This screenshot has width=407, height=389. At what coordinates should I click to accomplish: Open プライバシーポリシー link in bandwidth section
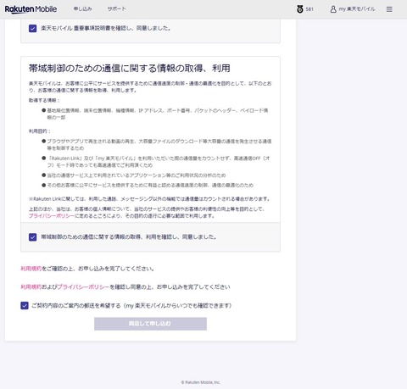click(51, 216)
